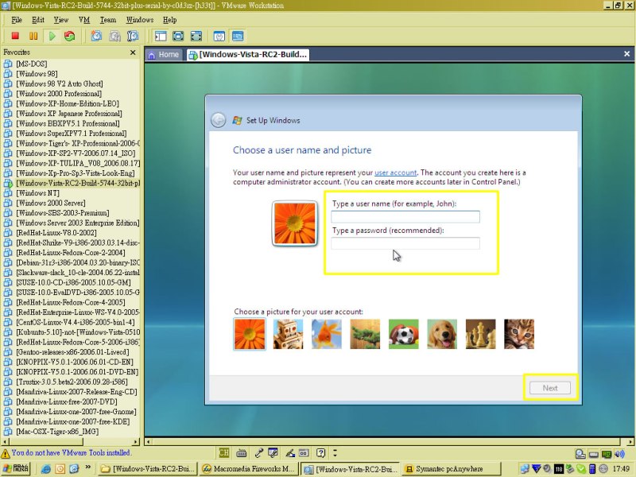Click the network adapter icon in VMware status bar

607,454
